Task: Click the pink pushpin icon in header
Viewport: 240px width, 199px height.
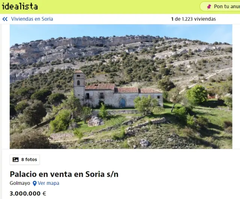Action: tap(209, 7)
